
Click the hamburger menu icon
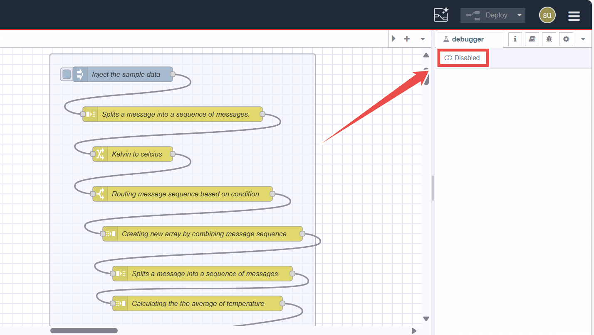[574, 16]
